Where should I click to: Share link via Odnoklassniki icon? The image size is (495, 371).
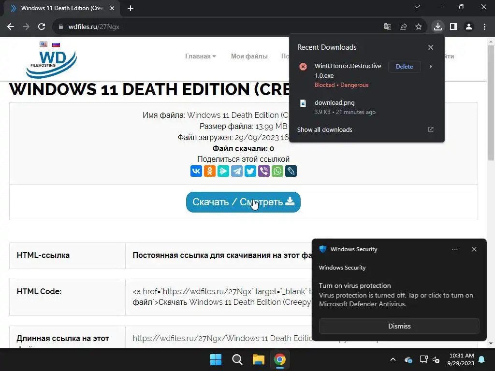tap(210, 171)
